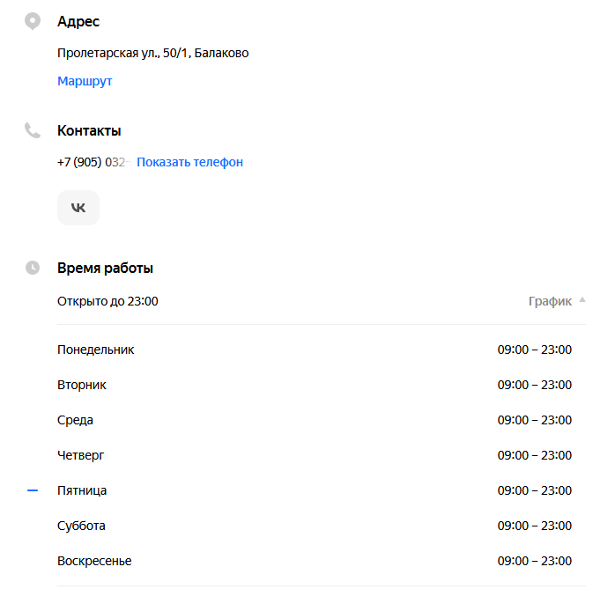
Task: Select the Понедельник schedule row
Action: (96, 350)
